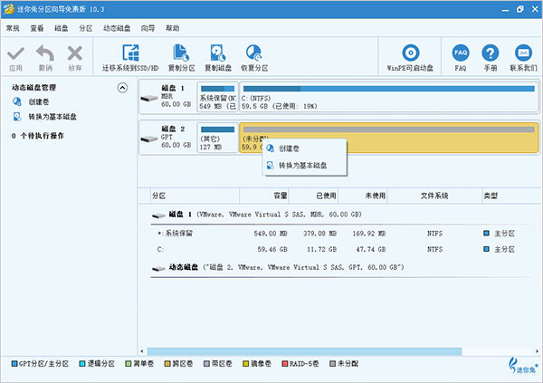This screenshot has height=383, width=543.
Task: Click the Contact Us (联系我们) mail icon
Action: coord(523,53)
